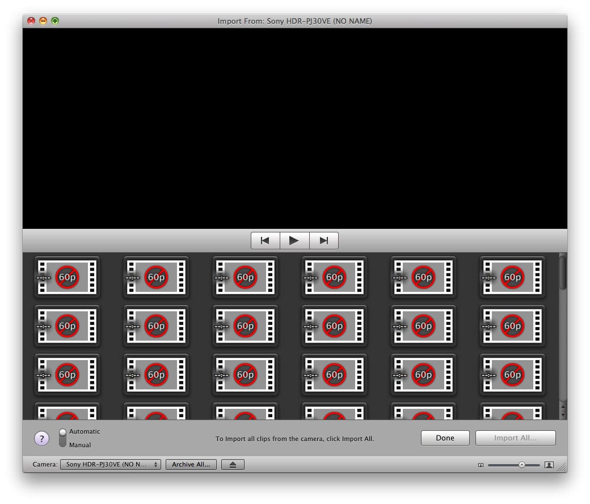Select second 60p clip in the third row
Screen dimensions: 590x504
coord(156,375)
